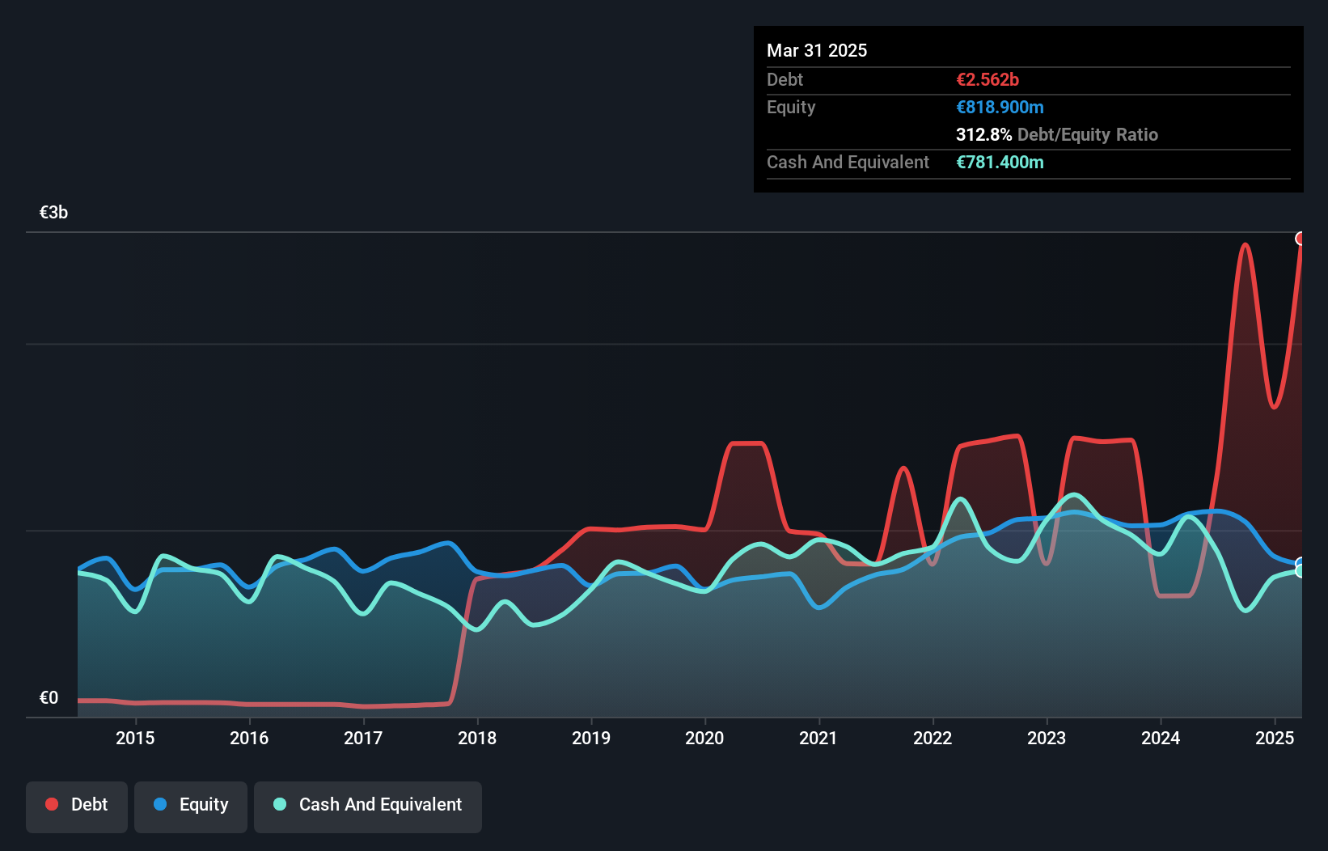Toggle the Cash And Equivalent legend button
This screenshot has width=1328, height=851.
point(368,807)
